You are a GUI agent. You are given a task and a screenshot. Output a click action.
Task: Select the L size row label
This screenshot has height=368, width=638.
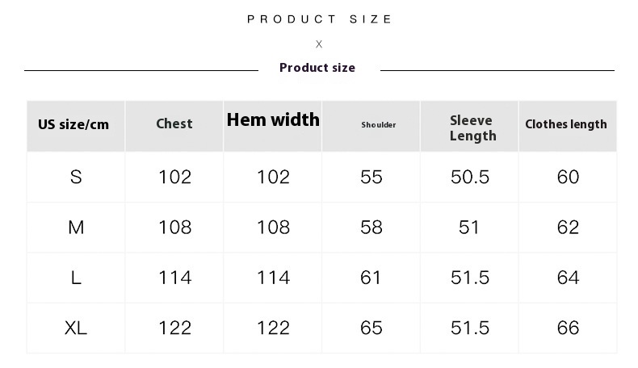point(76,278)
